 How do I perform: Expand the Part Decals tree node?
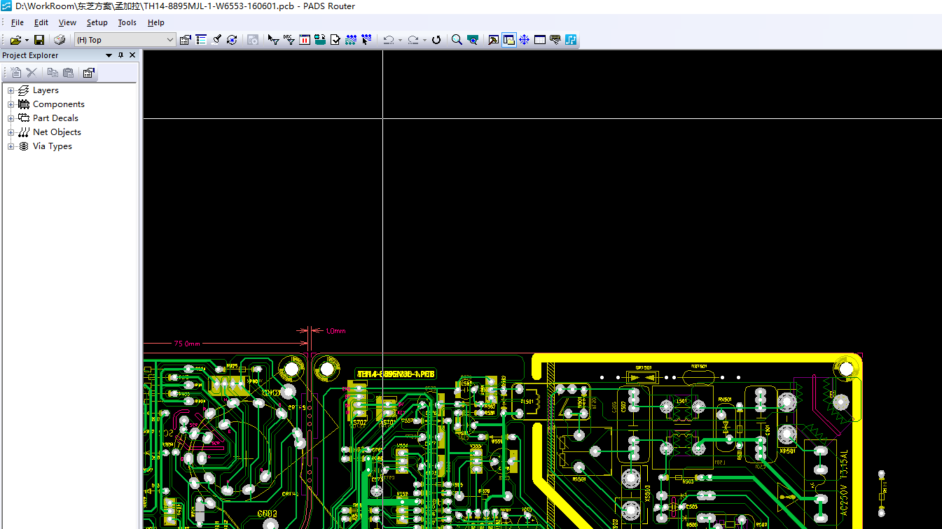pyautogui.click(x=11, y=118)
